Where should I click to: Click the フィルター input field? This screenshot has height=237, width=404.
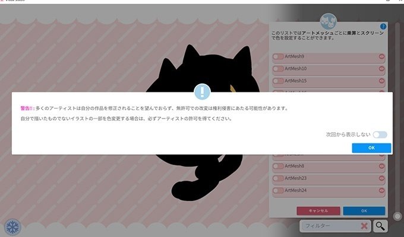click(330, 226)
